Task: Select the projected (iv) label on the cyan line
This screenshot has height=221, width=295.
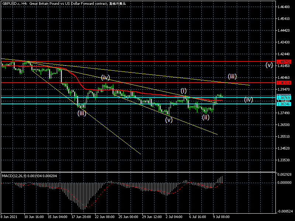Action: coord(248,100)
